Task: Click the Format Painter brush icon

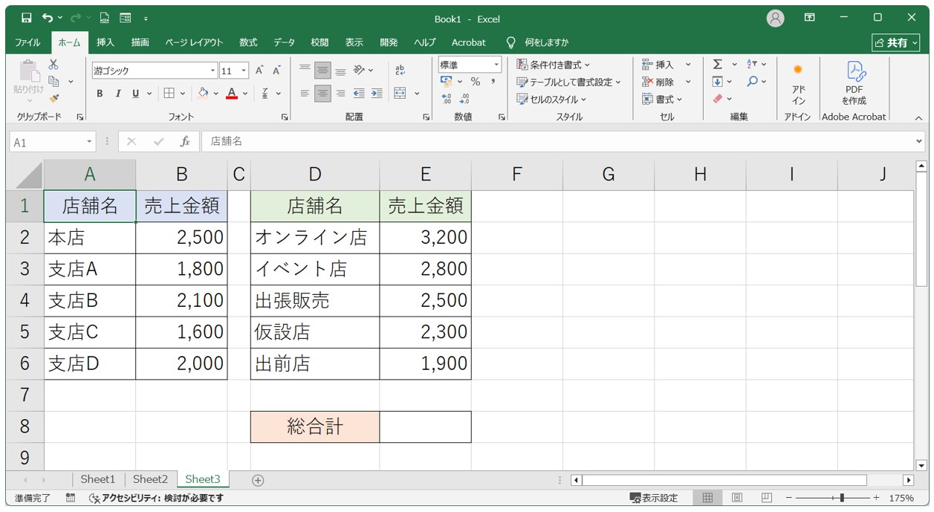Action: click(53, 98)
